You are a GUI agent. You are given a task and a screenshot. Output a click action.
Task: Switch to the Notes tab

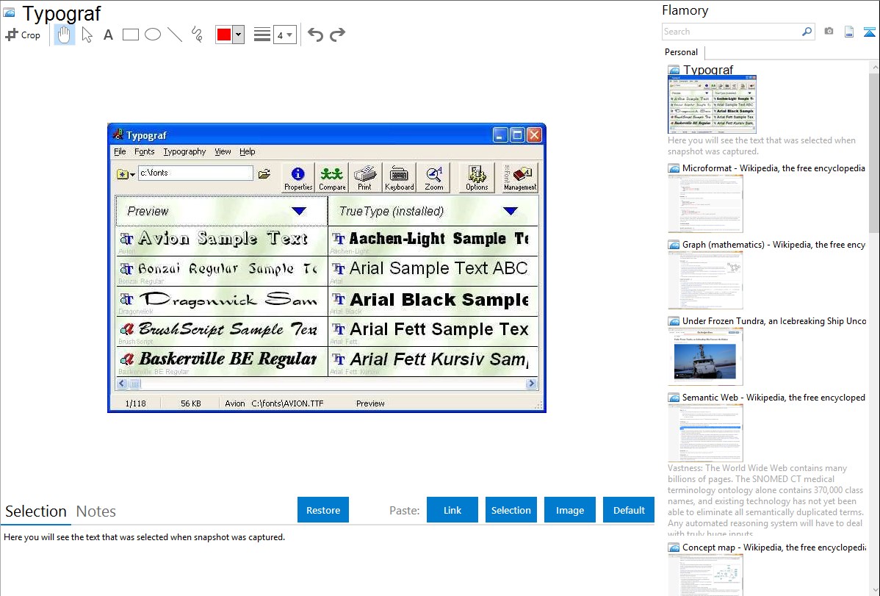coord(96,511)
